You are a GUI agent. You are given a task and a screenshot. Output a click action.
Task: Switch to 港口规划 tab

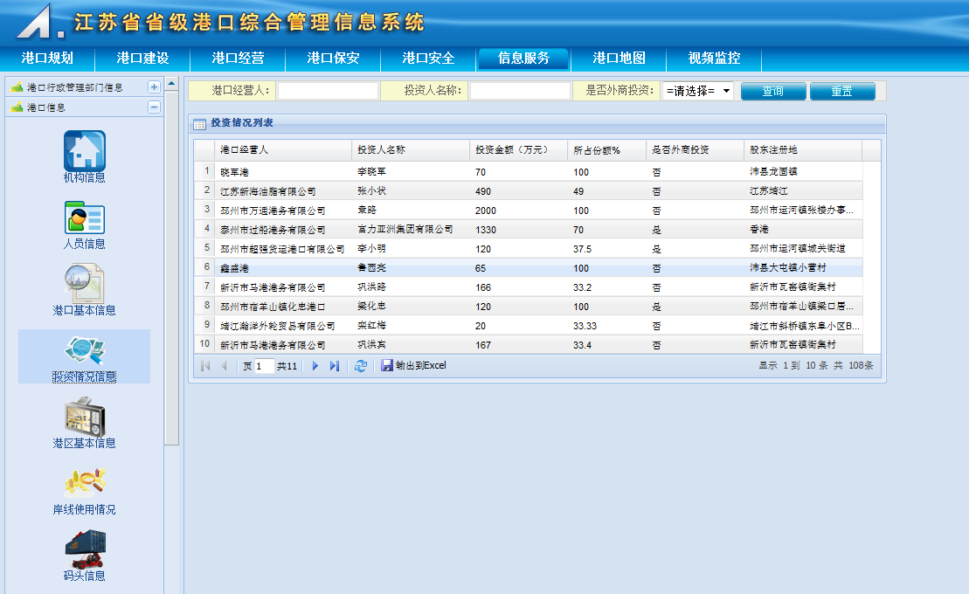click(47, 59)
